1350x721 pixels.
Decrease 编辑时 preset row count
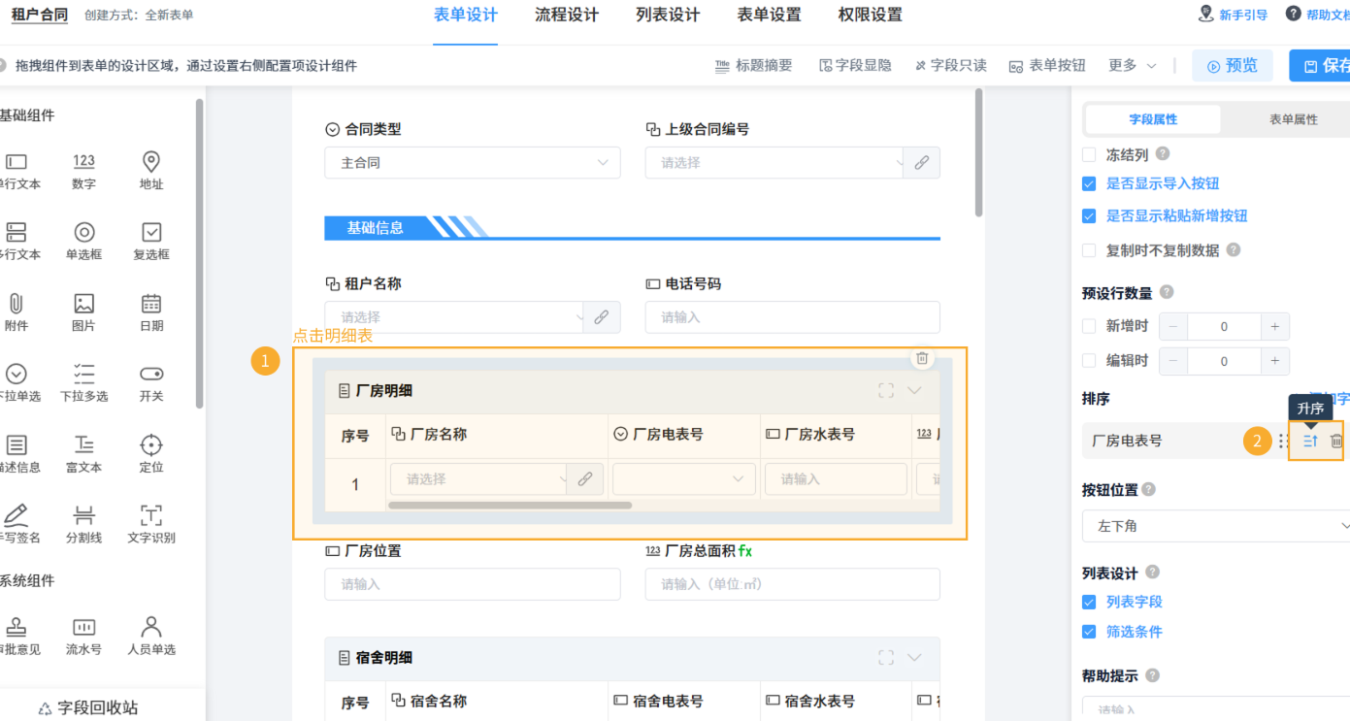pos(1173,361)
